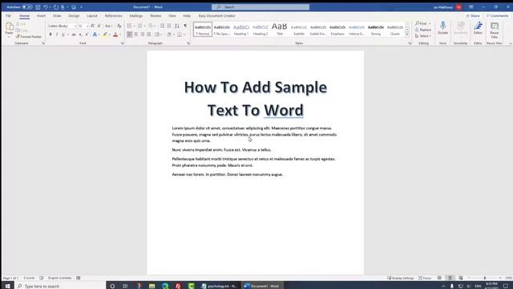Screen dimensions: 513x289
Task: Apply superscript formatting
Action: pyautogui.click(x=87, y=35)
